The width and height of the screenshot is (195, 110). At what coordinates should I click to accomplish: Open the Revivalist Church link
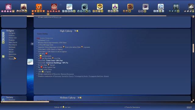(68, 76)
